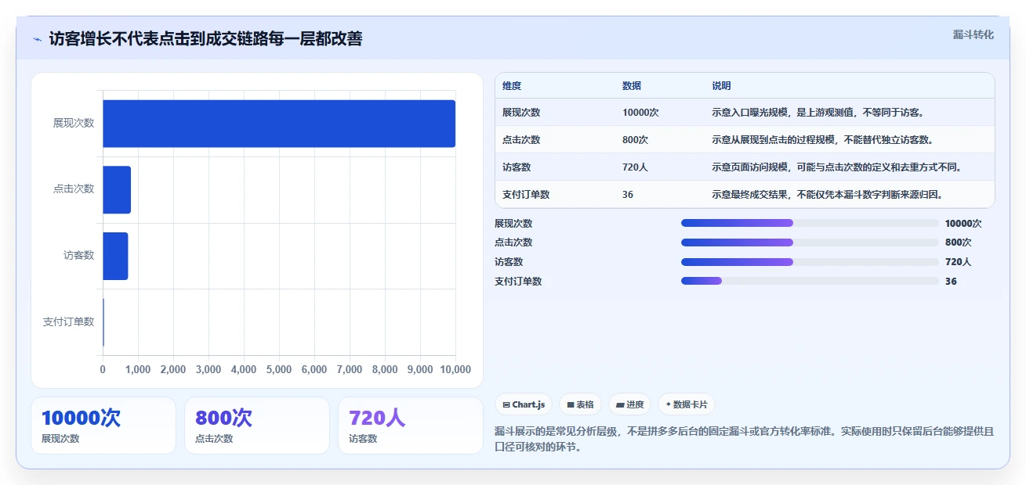Click the 展现次数 progress bar

point(810,223)
